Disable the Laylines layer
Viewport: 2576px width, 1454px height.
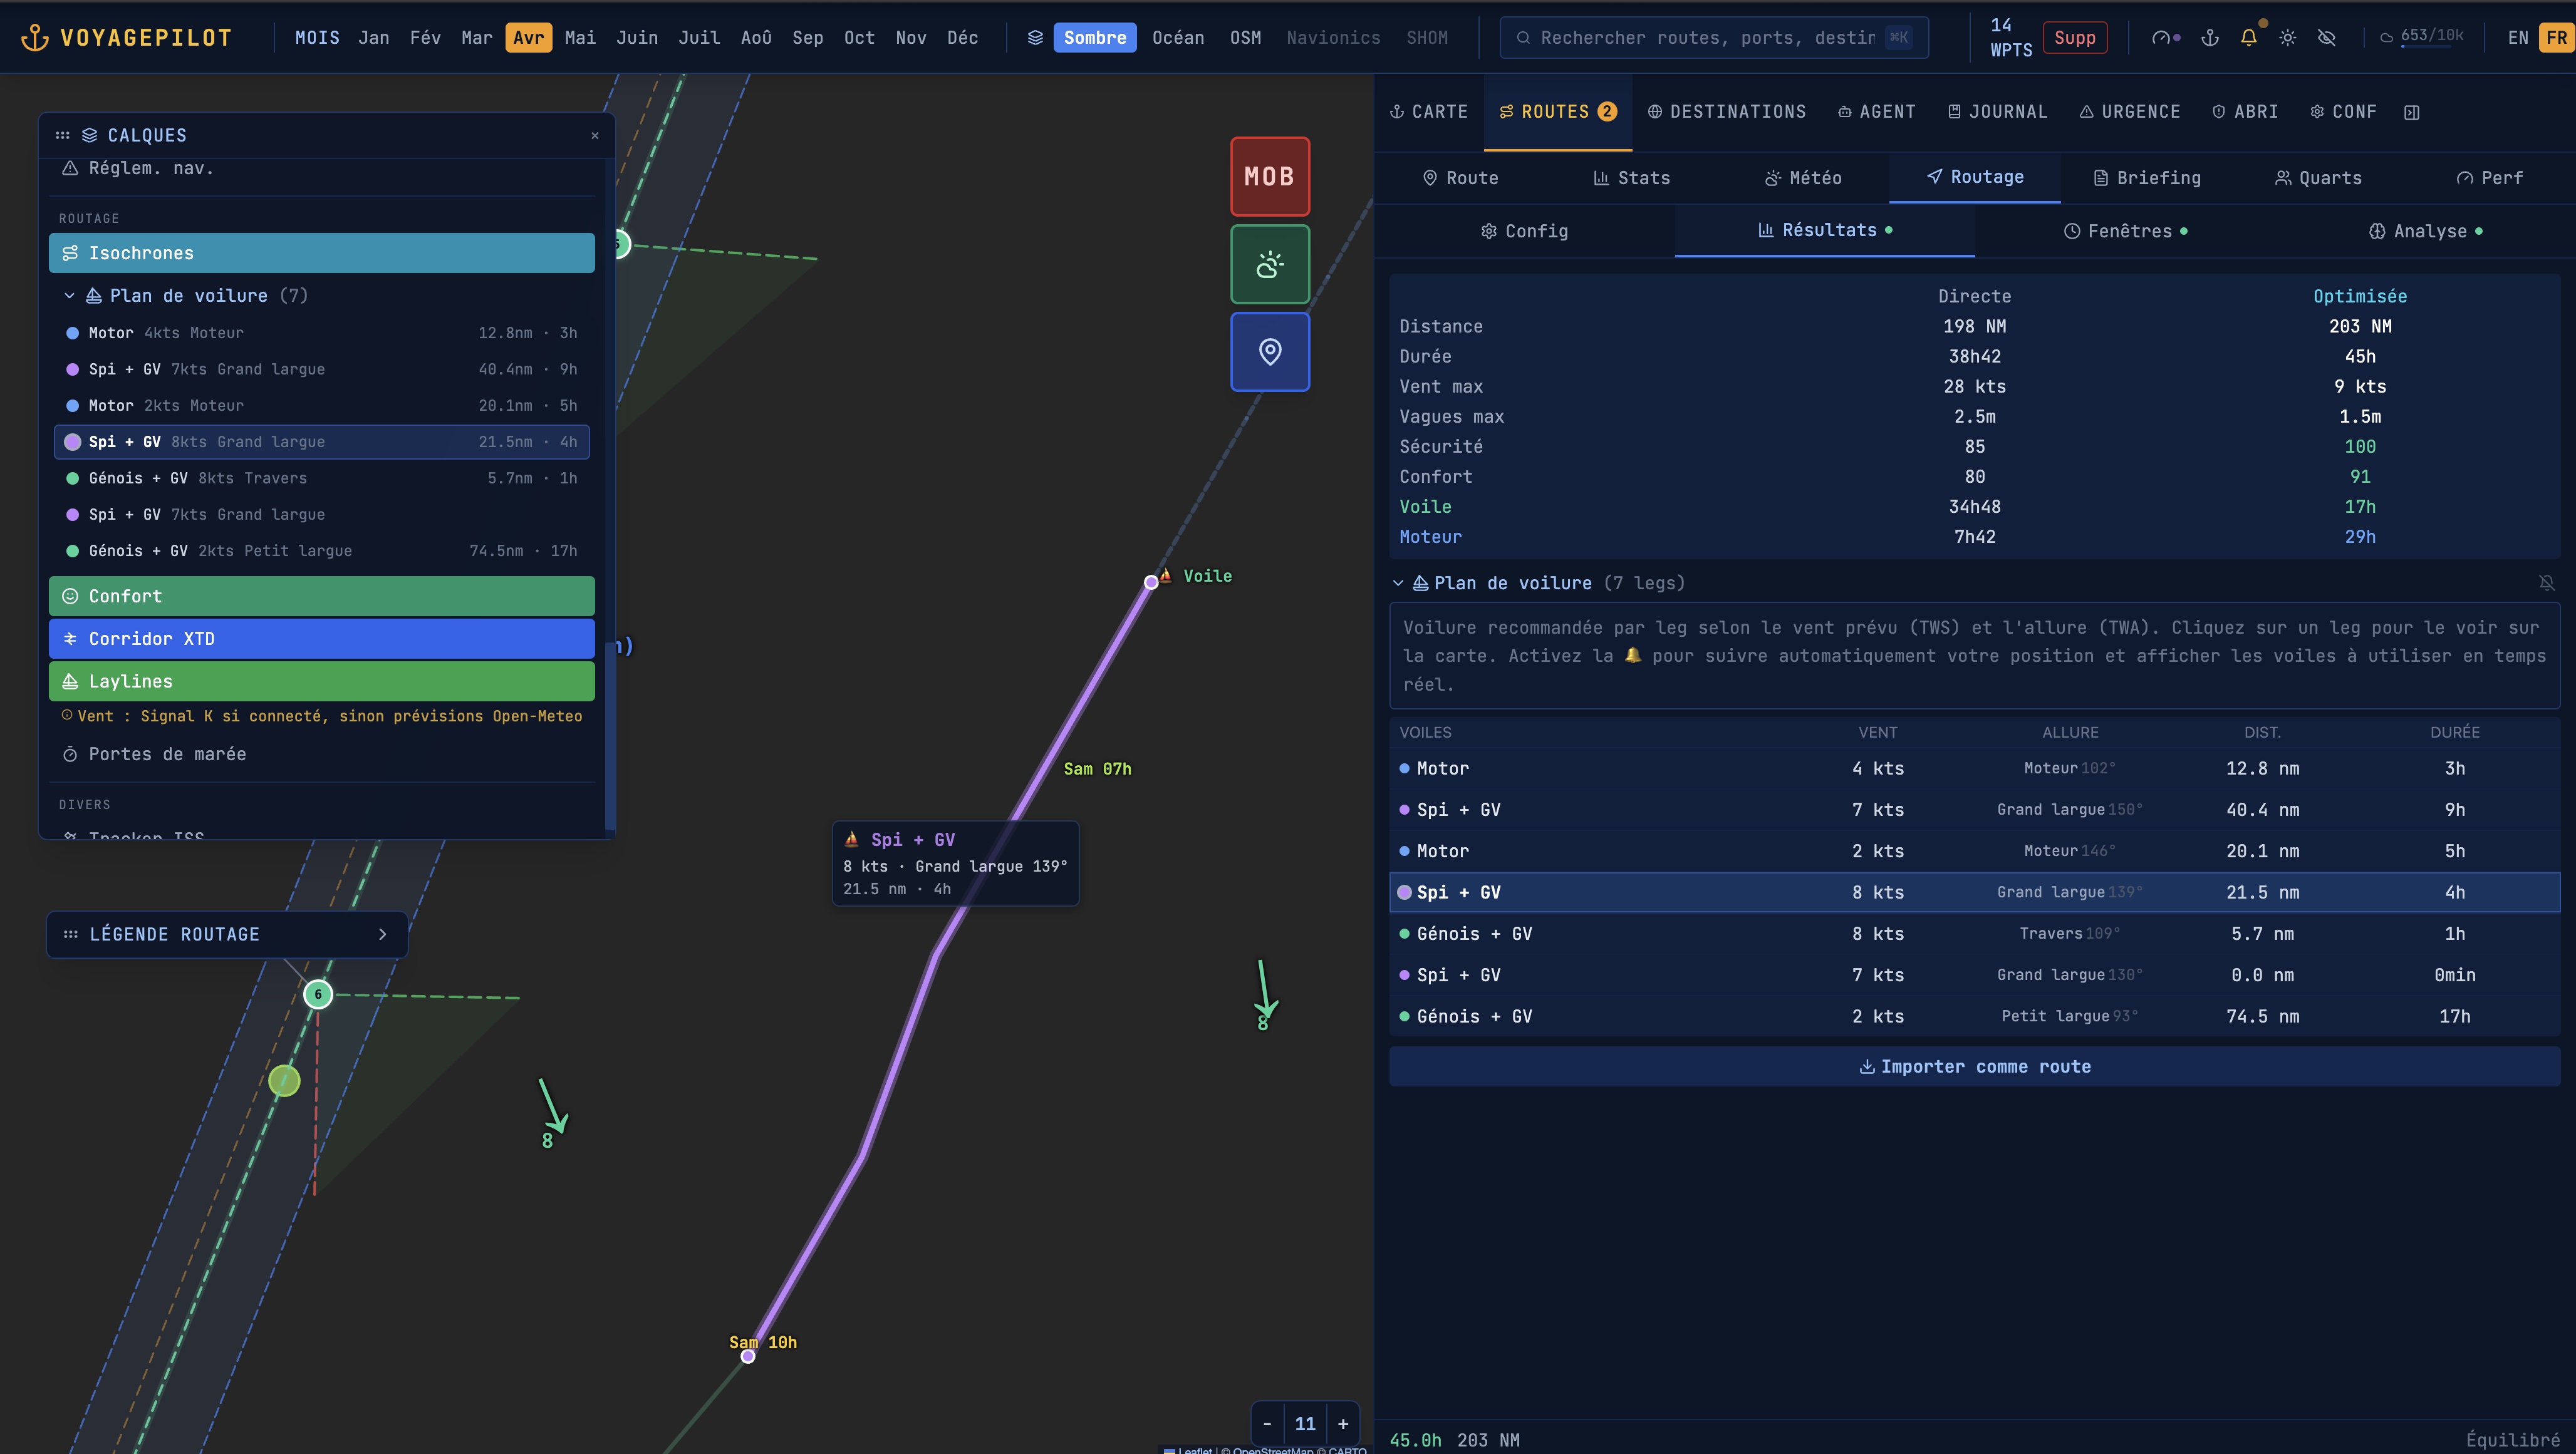[321, 681]
